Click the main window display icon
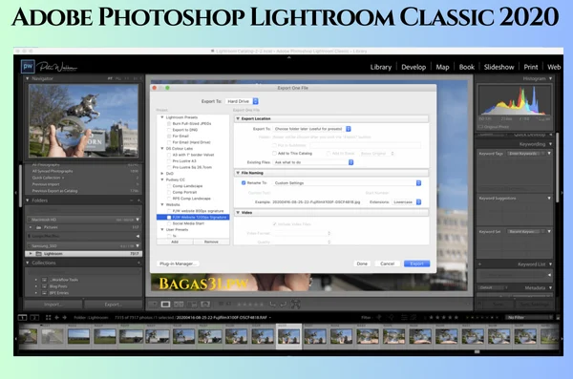 click(x=22, y=318)
